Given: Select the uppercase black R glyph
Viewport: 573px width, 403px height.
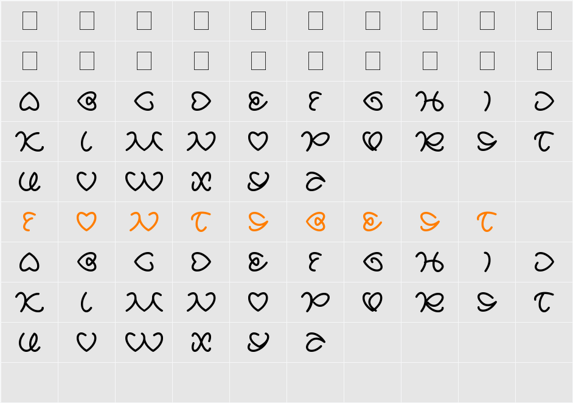Looking at the screenshot, I should 429,141.
